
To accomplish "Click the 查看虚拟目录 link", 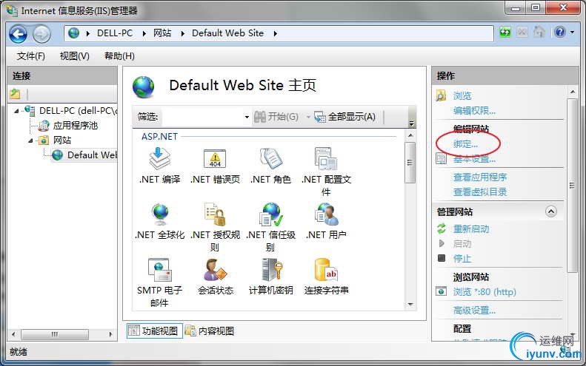I will pos(480,192).
